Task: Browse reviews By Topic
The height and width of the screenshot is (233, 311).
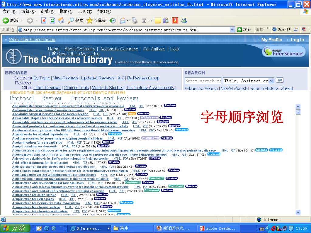Action: pyautogui.click(x=42, y=78)
